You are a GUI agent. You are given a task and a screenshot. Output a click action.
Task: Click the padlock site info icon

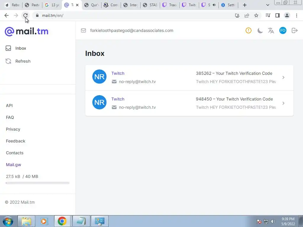click(37, 15)
